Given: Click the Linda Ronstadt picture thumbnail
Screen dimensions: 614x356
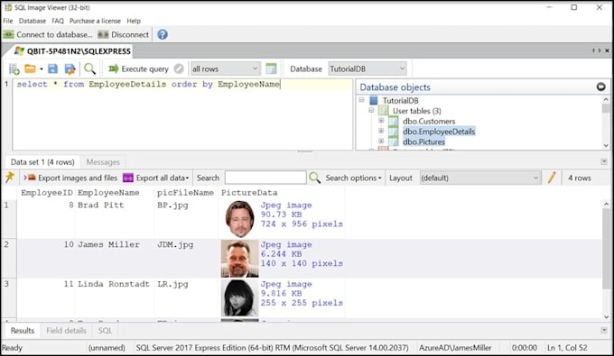Looking at the screenshot, I should click(239, 297).
